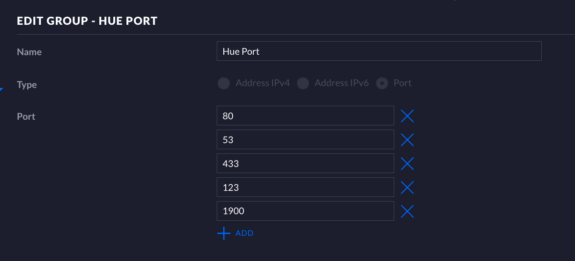Remove the 1900 port entry
This screenshot has height=261, width=575.
(x=407, y=211)
